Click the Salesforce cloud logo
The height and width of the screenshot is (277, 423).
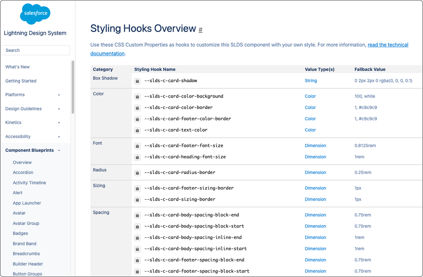pyautogui.click(x=35, y=14)
